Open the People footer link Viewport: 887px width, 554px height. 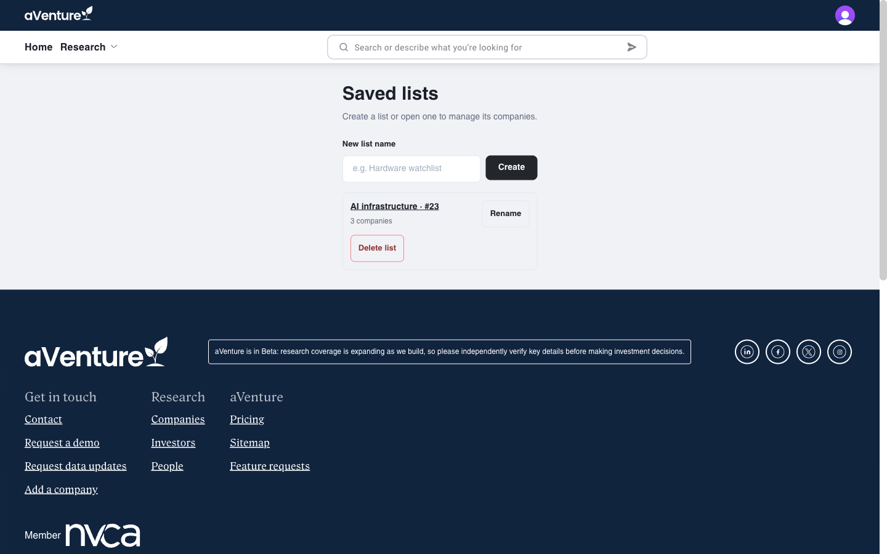tap(168, 466)
